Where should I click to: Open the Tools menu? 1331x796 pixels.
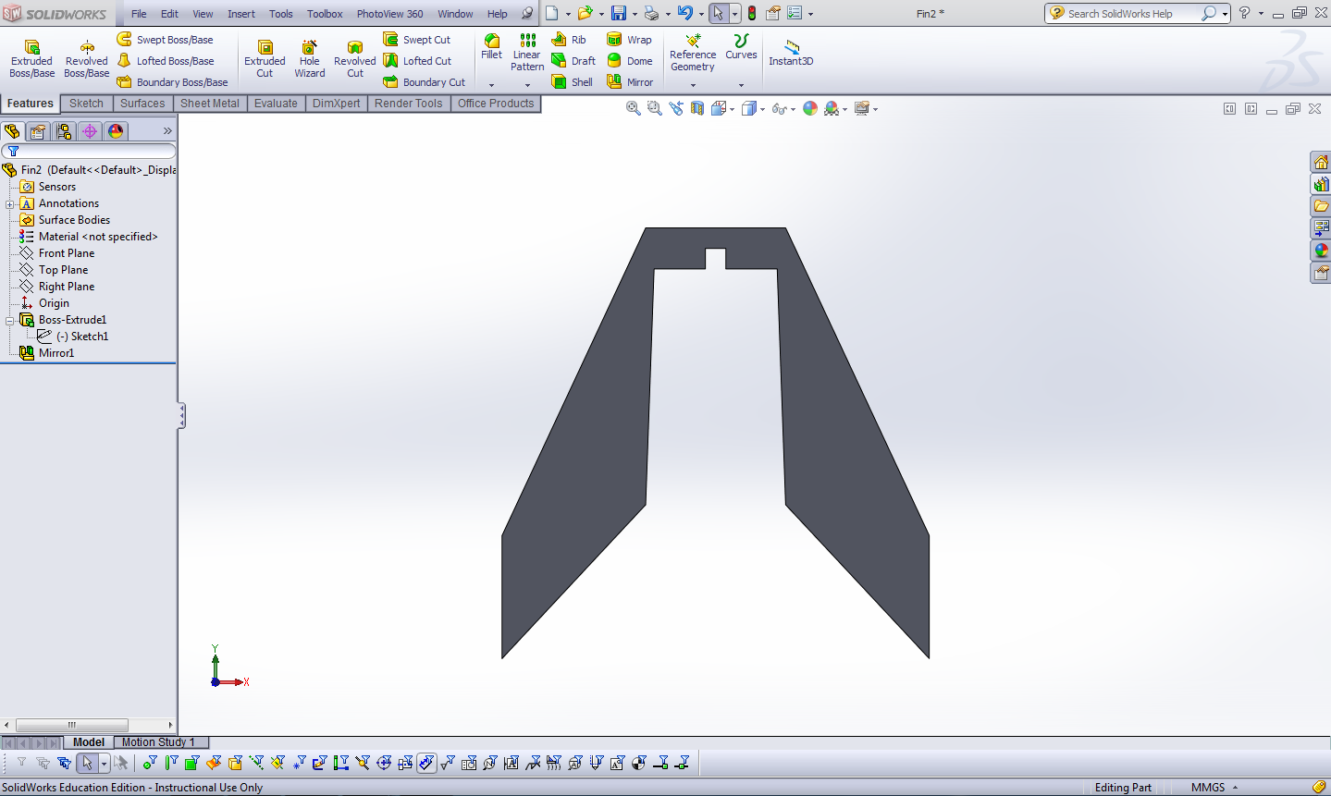tap(281, 14)
